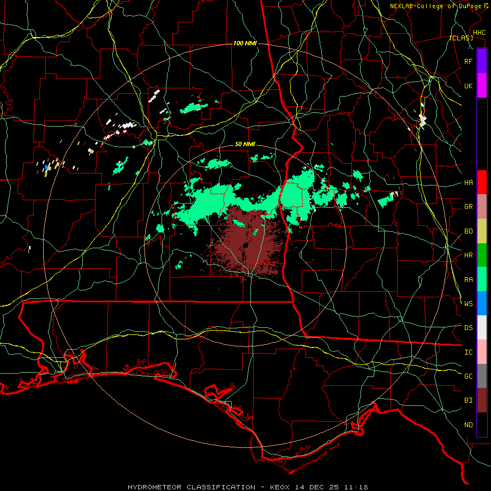Click the 50 NMI range ring label

pos(245,144)
